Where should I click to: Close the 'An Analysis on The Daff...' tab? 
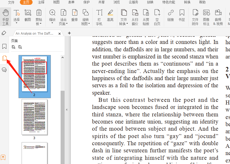[60, 34]
